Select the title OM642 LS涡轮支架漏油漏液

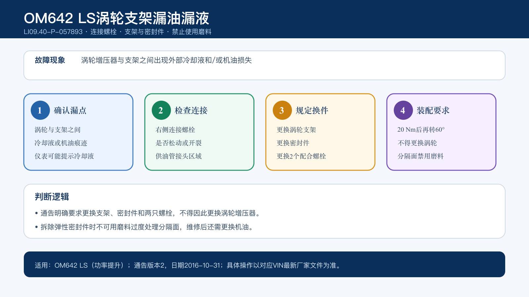point(116,18)
